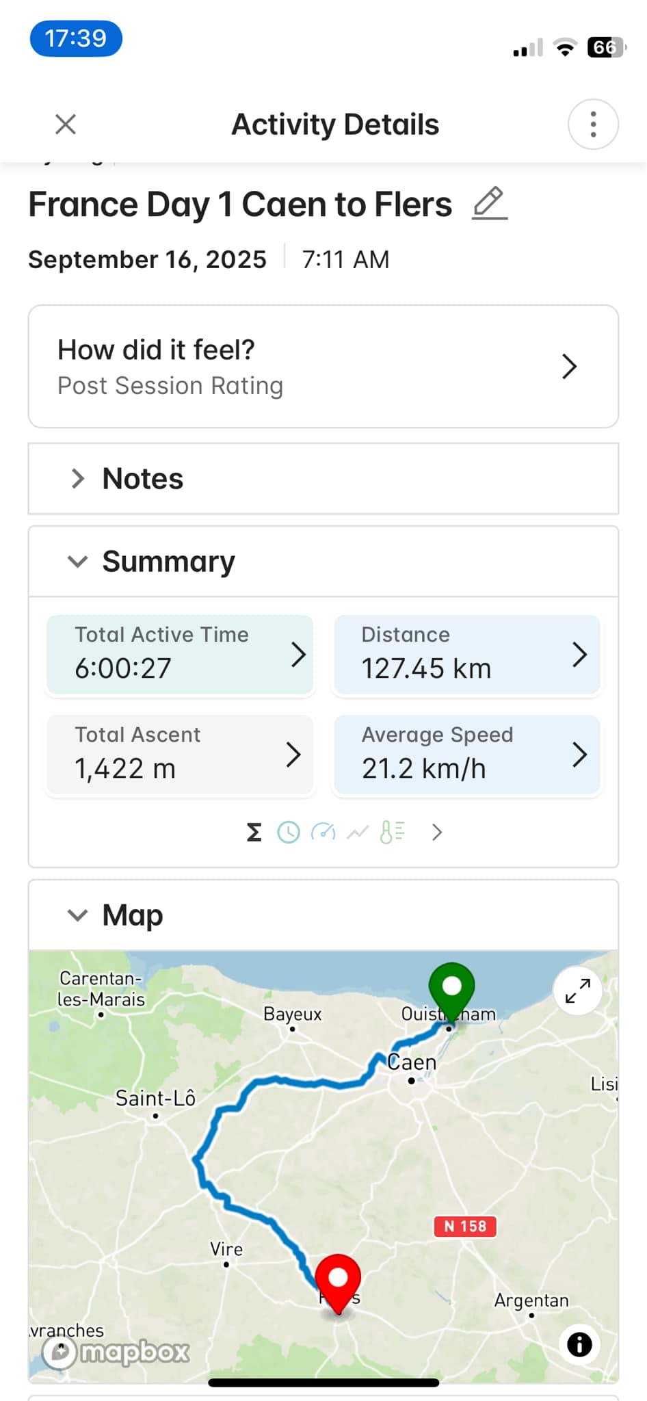This screenshot has width=647, height=1401.
Task: Open Total Ascent details card
Action: pyautogui.click(x=180, y=755)
